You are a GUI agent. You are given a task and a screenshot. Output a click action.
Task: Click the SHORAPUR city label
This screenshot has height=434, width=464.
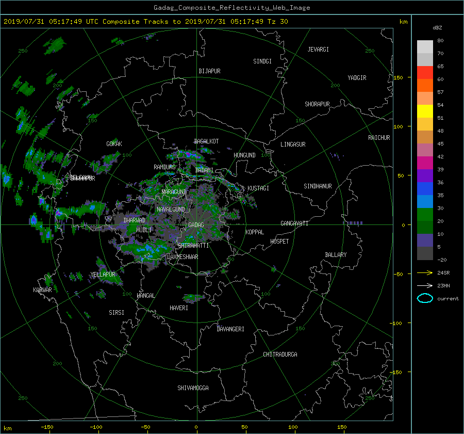(317, 104)
